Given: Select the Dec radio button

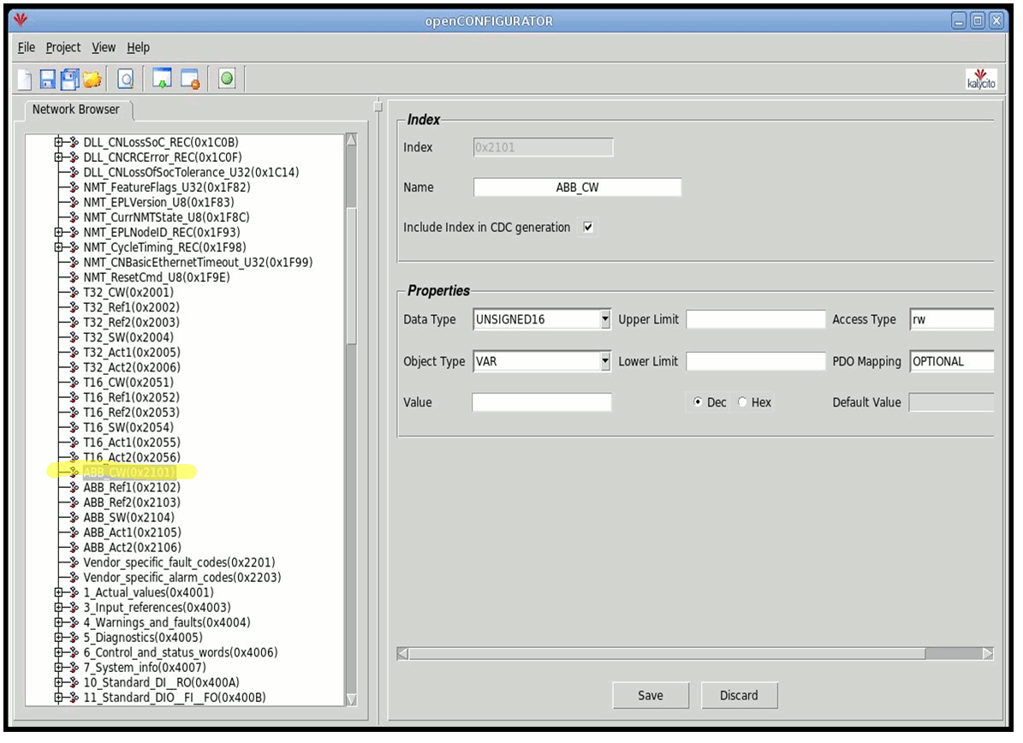Looking at the screenshot, I should (698, 401).
